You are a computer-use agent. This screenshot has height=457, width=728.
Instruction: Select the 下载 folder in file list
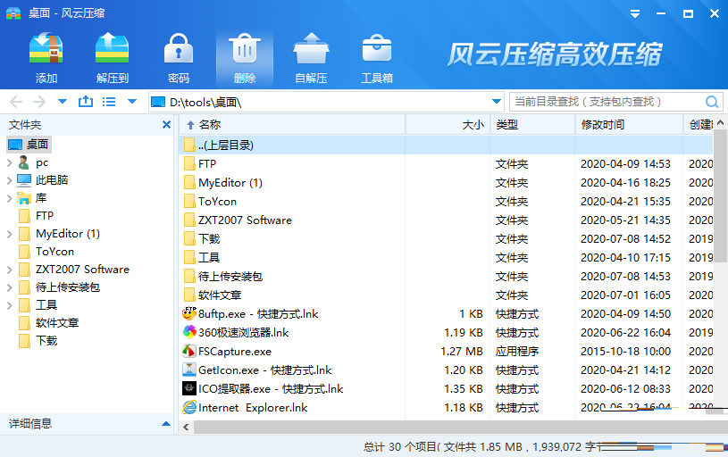[x=446, y=239]
